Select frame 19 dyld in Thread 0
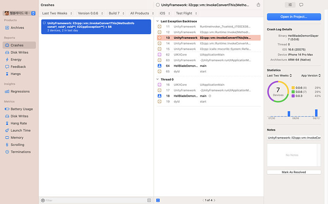The width and height of the screenshot is (328, 204). pos(209,102)
